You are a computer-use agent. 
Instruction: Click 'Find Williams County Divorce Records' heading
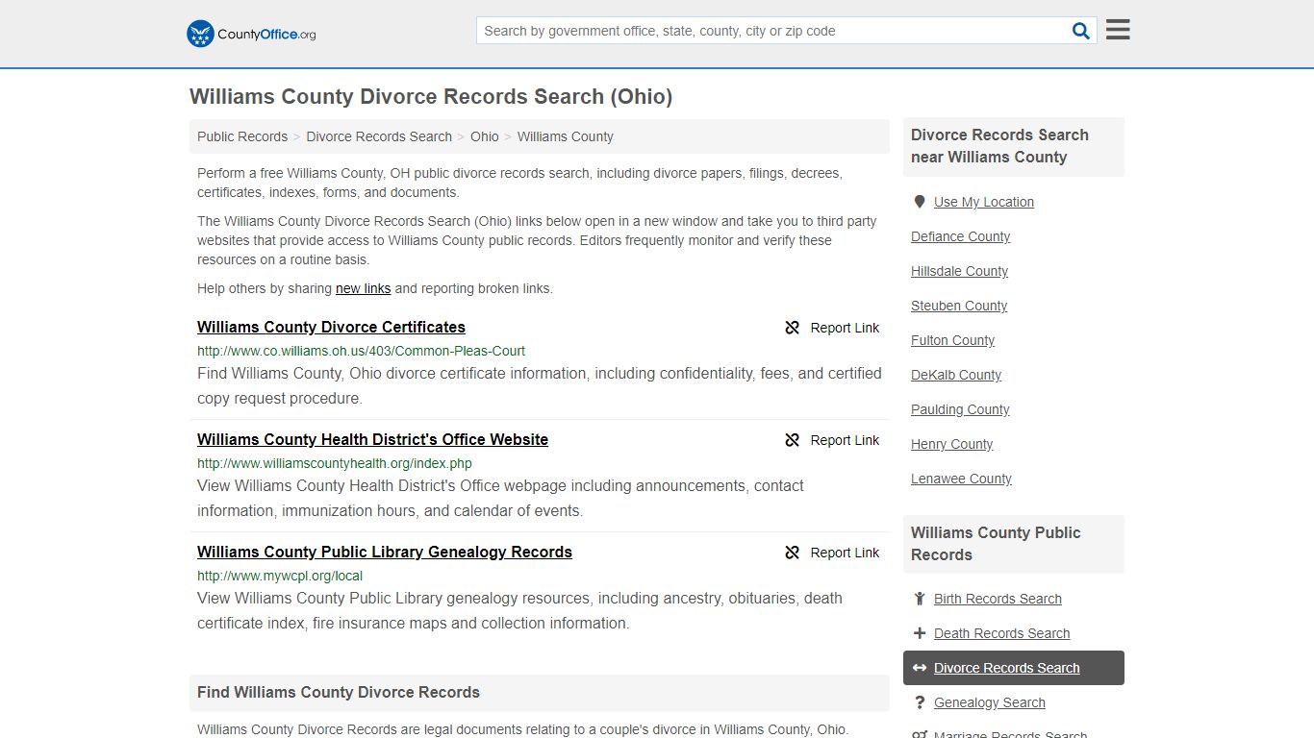tap(339, 692)
